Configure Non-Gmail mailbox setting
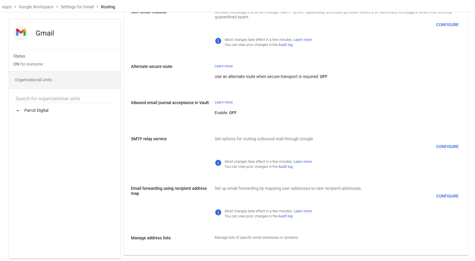The height and width of the screenshot is (261, 475). (447, 25)
